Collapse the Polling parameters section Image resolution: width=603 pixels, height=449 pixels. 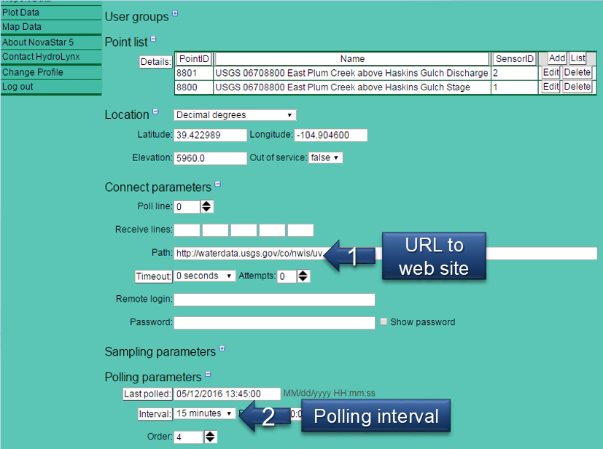(209, 373)
